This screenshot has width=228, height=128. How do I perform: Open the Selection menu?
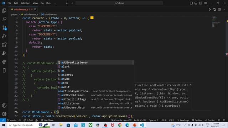pyautogui.click(x=25, y=3)
